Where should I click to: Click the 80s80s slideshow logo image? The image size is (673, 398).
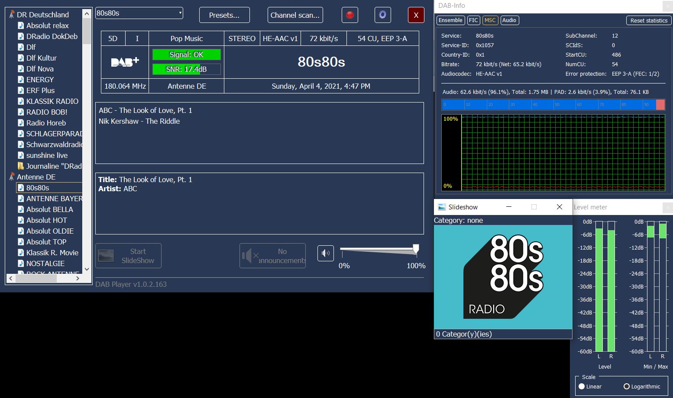(503, 277)
